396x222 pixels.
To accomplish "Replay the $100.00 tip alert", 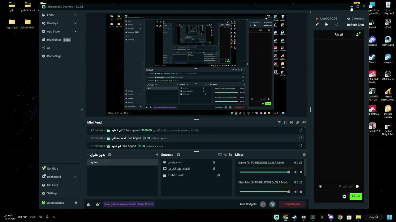I will pyautogui.click(x=301, y=130).
